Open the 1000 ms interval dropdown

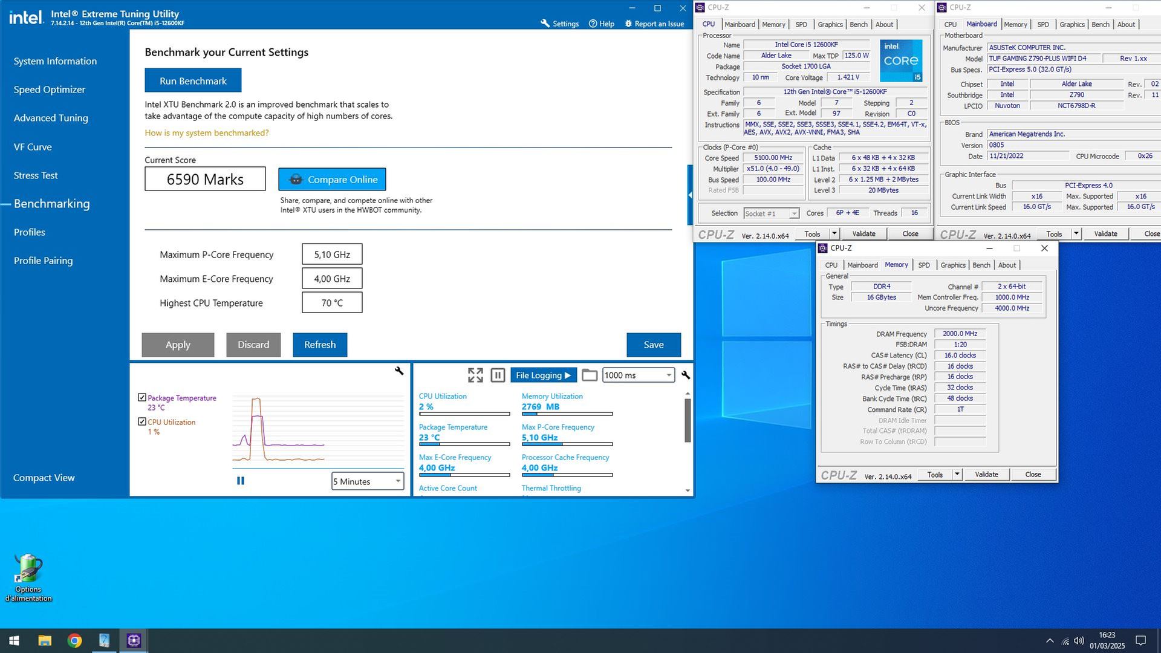[638, 375]
